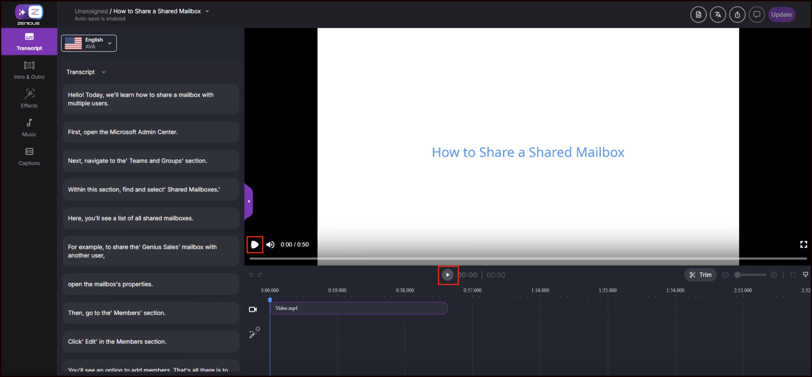
Task: Select the Video.mp4 clip on timeline
Action: (359, 308)
